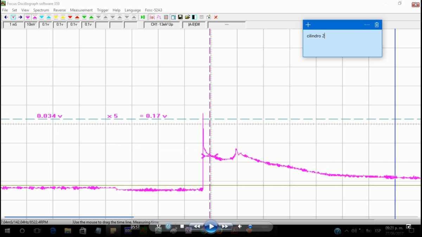
Task: Expand the sticky note three-dots menu
Action: (367, 25)
